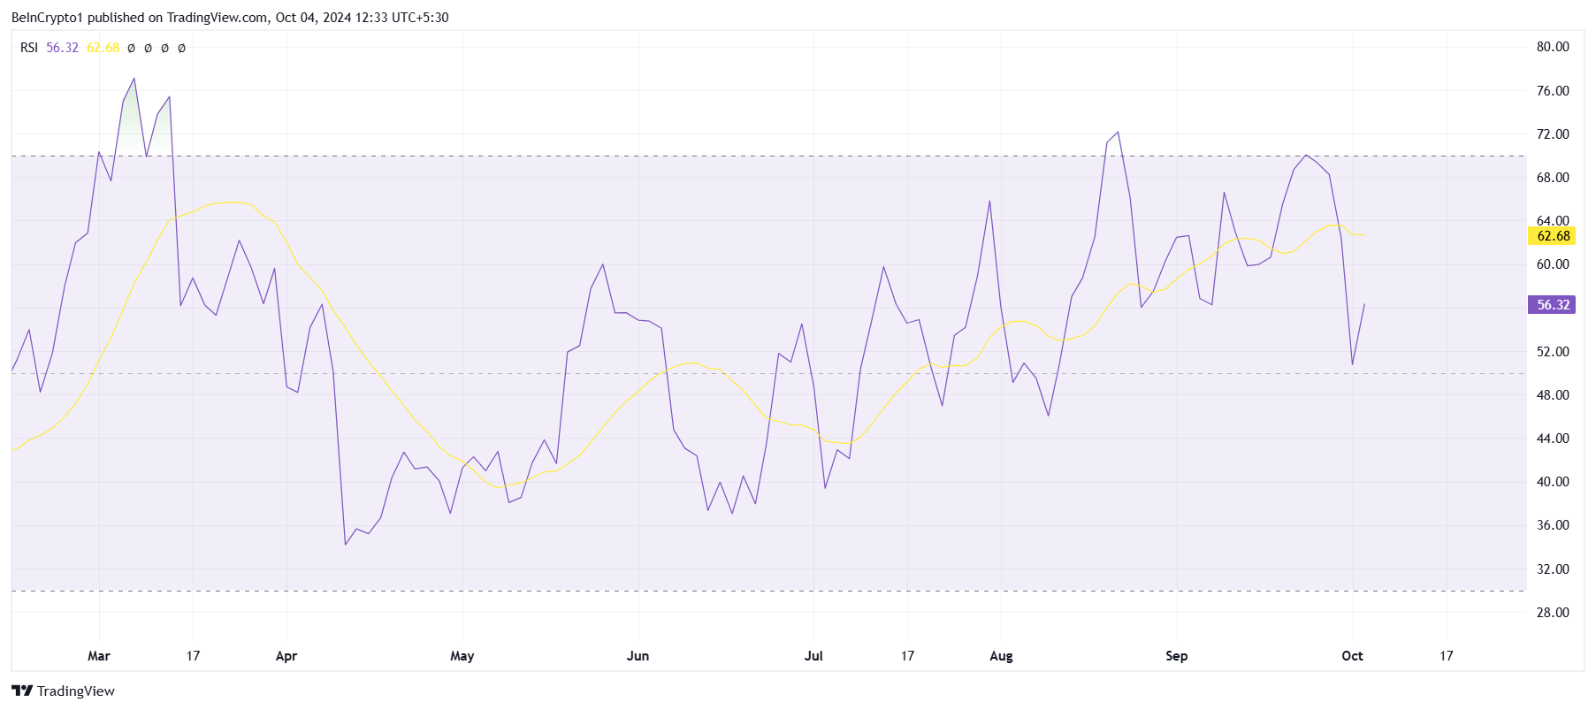Viewport: 1596px width, 710px height.
Task: Select the purple RSI value 56.32 in legend
Action: (62, 48)
